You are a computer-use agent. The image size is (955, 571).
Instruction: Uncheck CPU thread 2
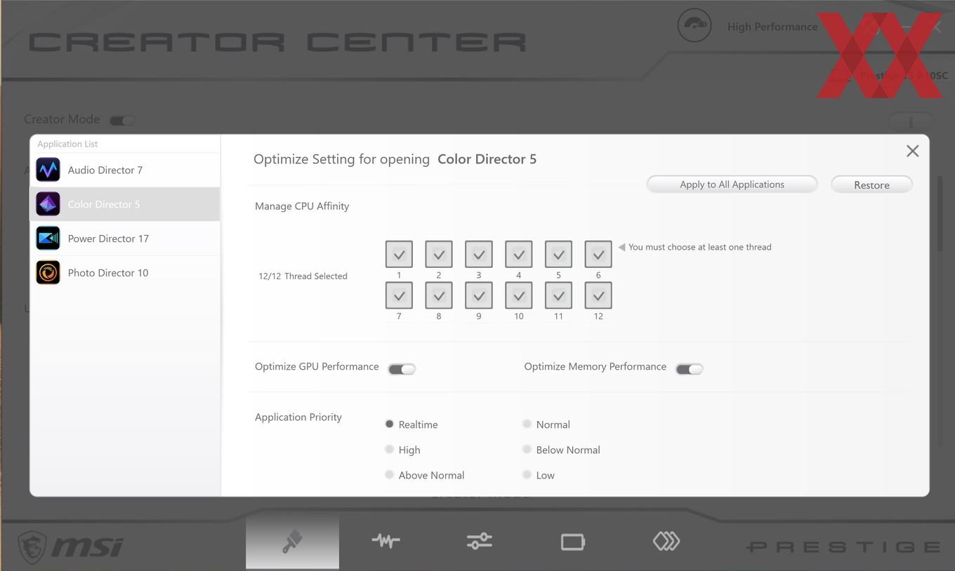(x=439, y=254)
